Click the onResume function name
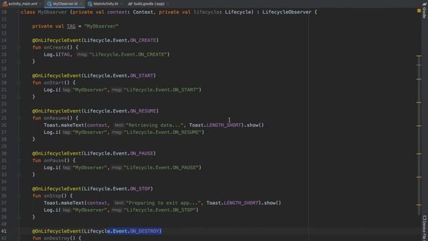Image resolution: width=428 pixels, height=241 pixels. point(55,118)
